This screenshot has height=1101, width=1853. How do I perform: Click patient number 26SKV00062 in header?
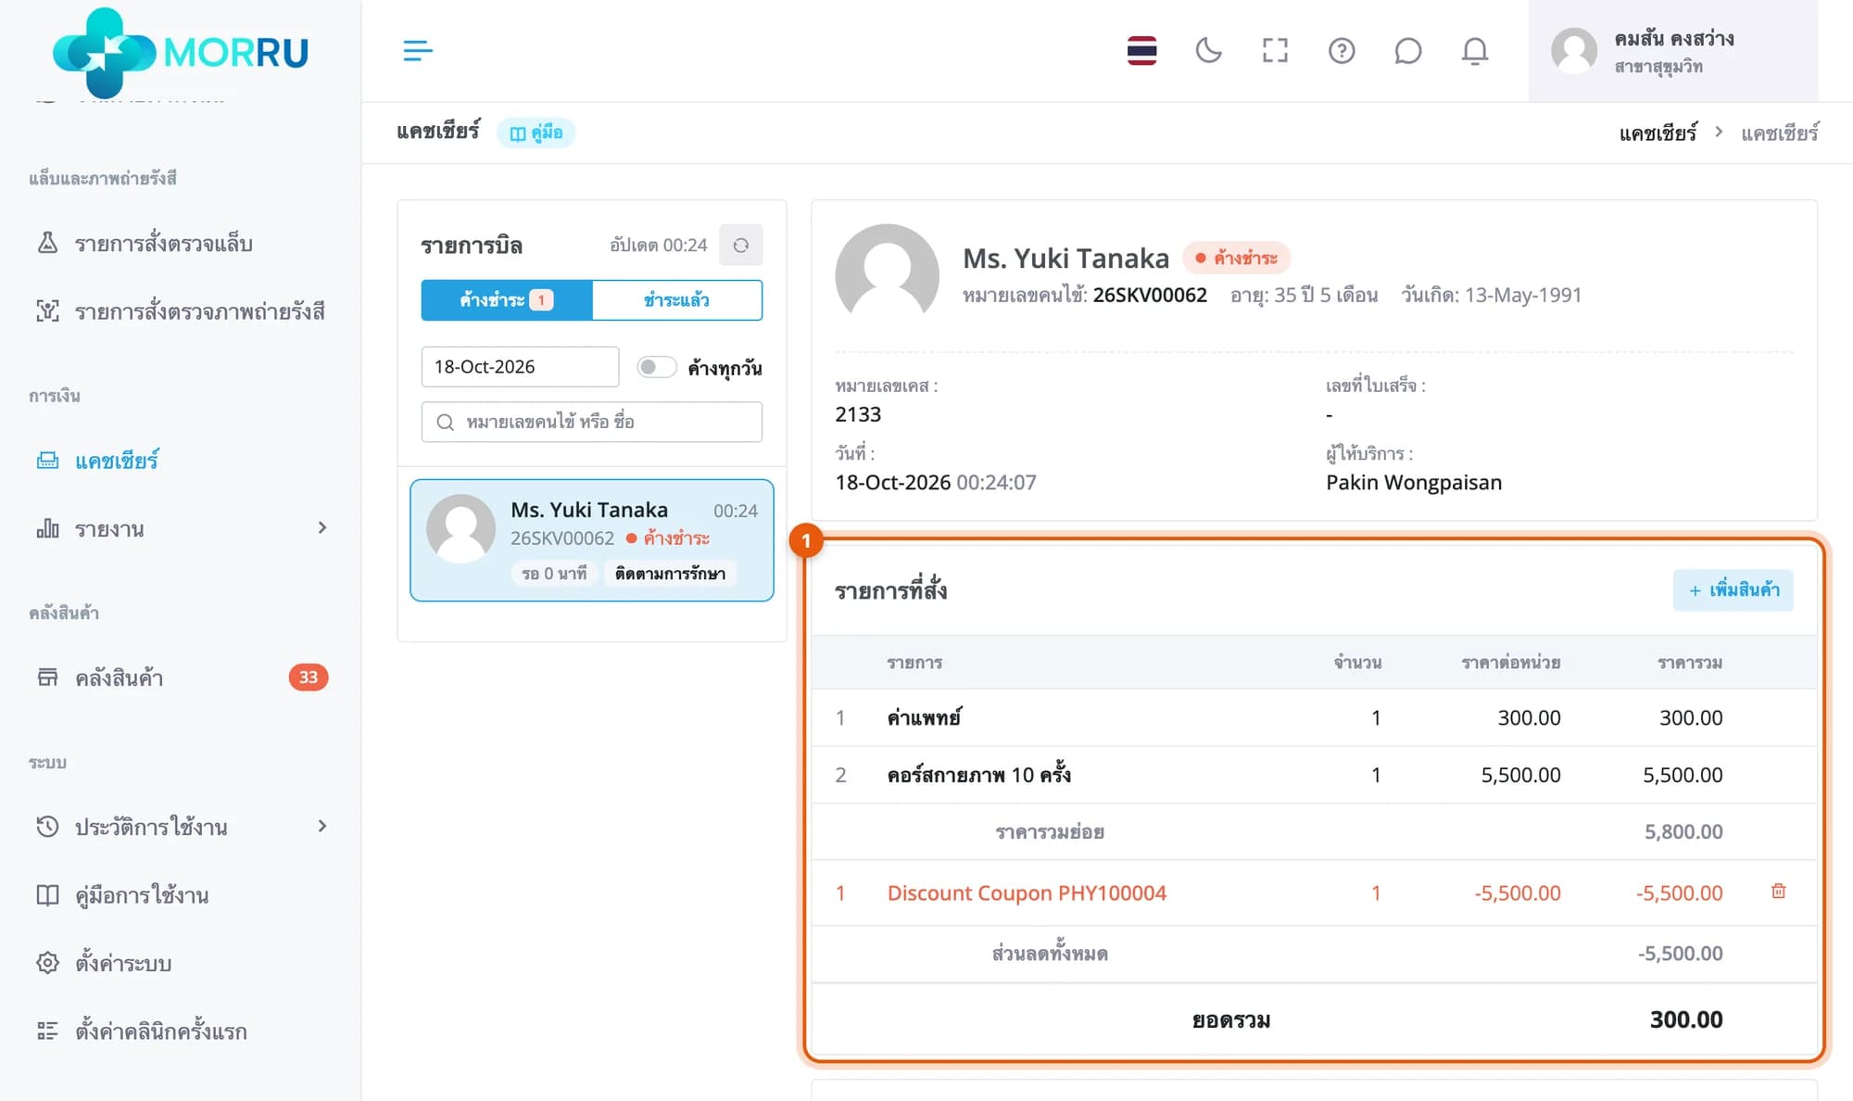click(1150, 295)
